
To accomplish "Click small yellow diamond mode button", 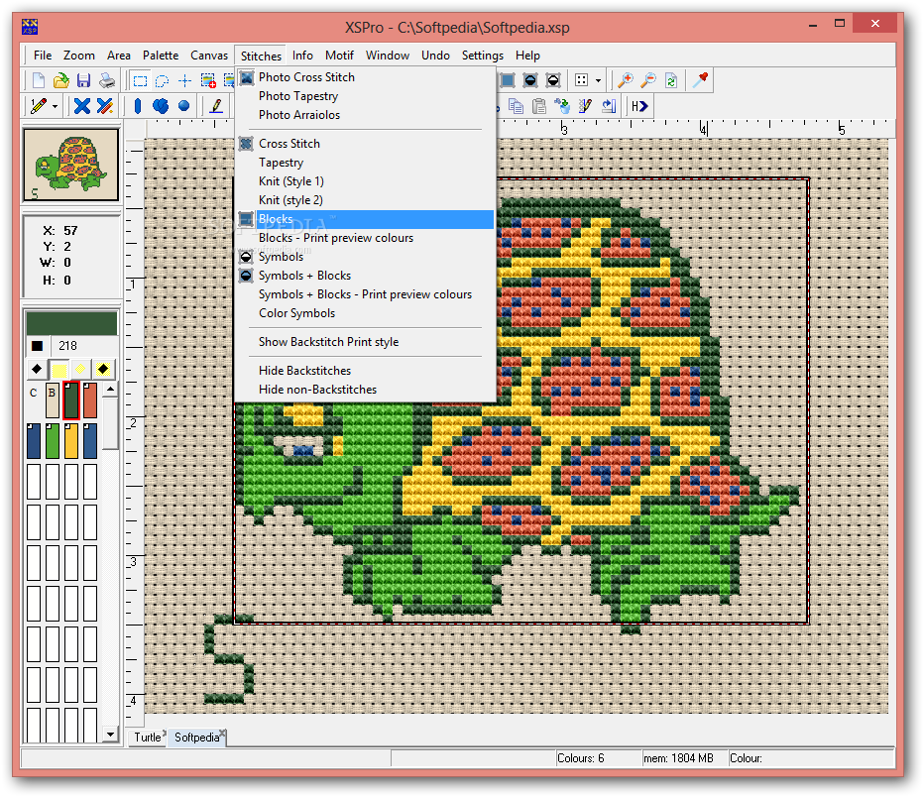I will (80, 370).
